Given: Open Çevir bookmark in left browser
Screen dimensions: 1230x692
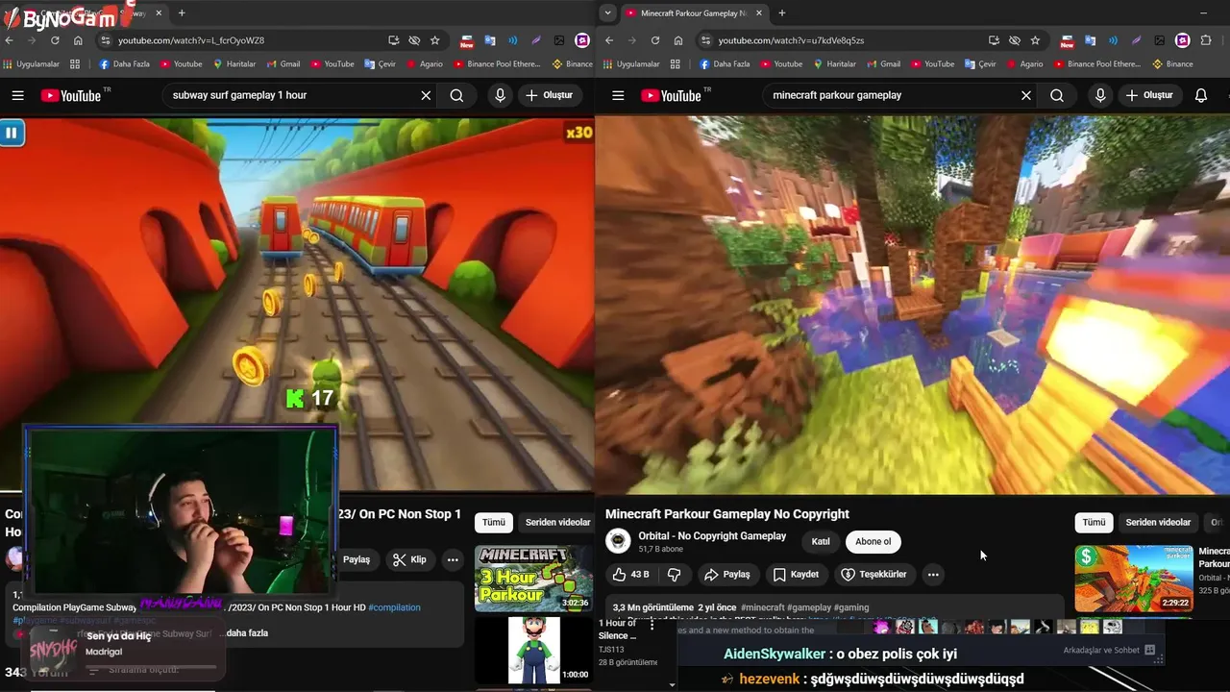Looking at the screenshot, I should 381,64.
